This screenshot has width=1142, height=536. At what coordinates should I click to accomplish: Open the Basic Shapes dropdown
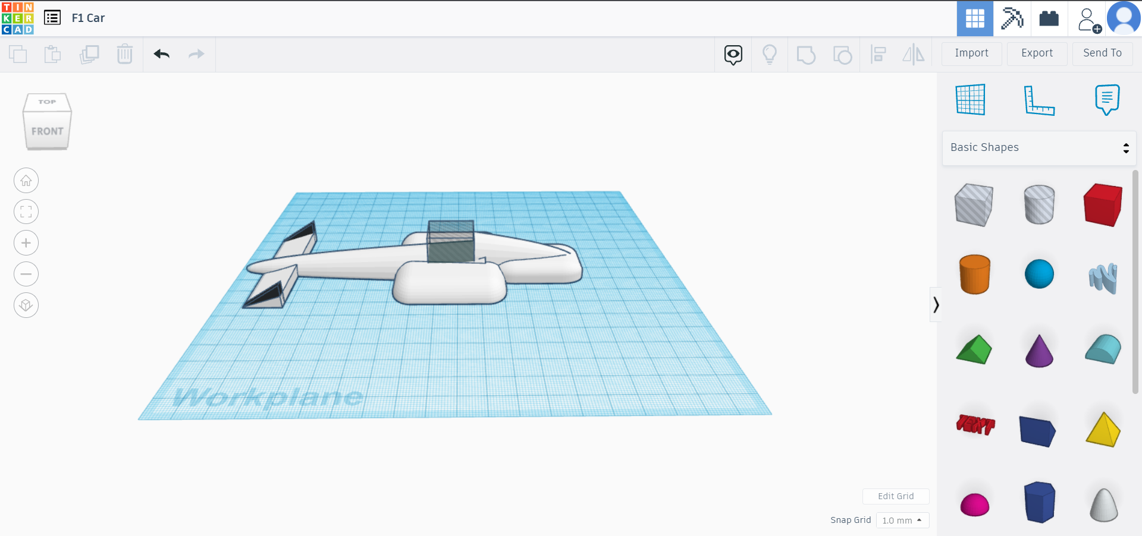point(1039,147)
